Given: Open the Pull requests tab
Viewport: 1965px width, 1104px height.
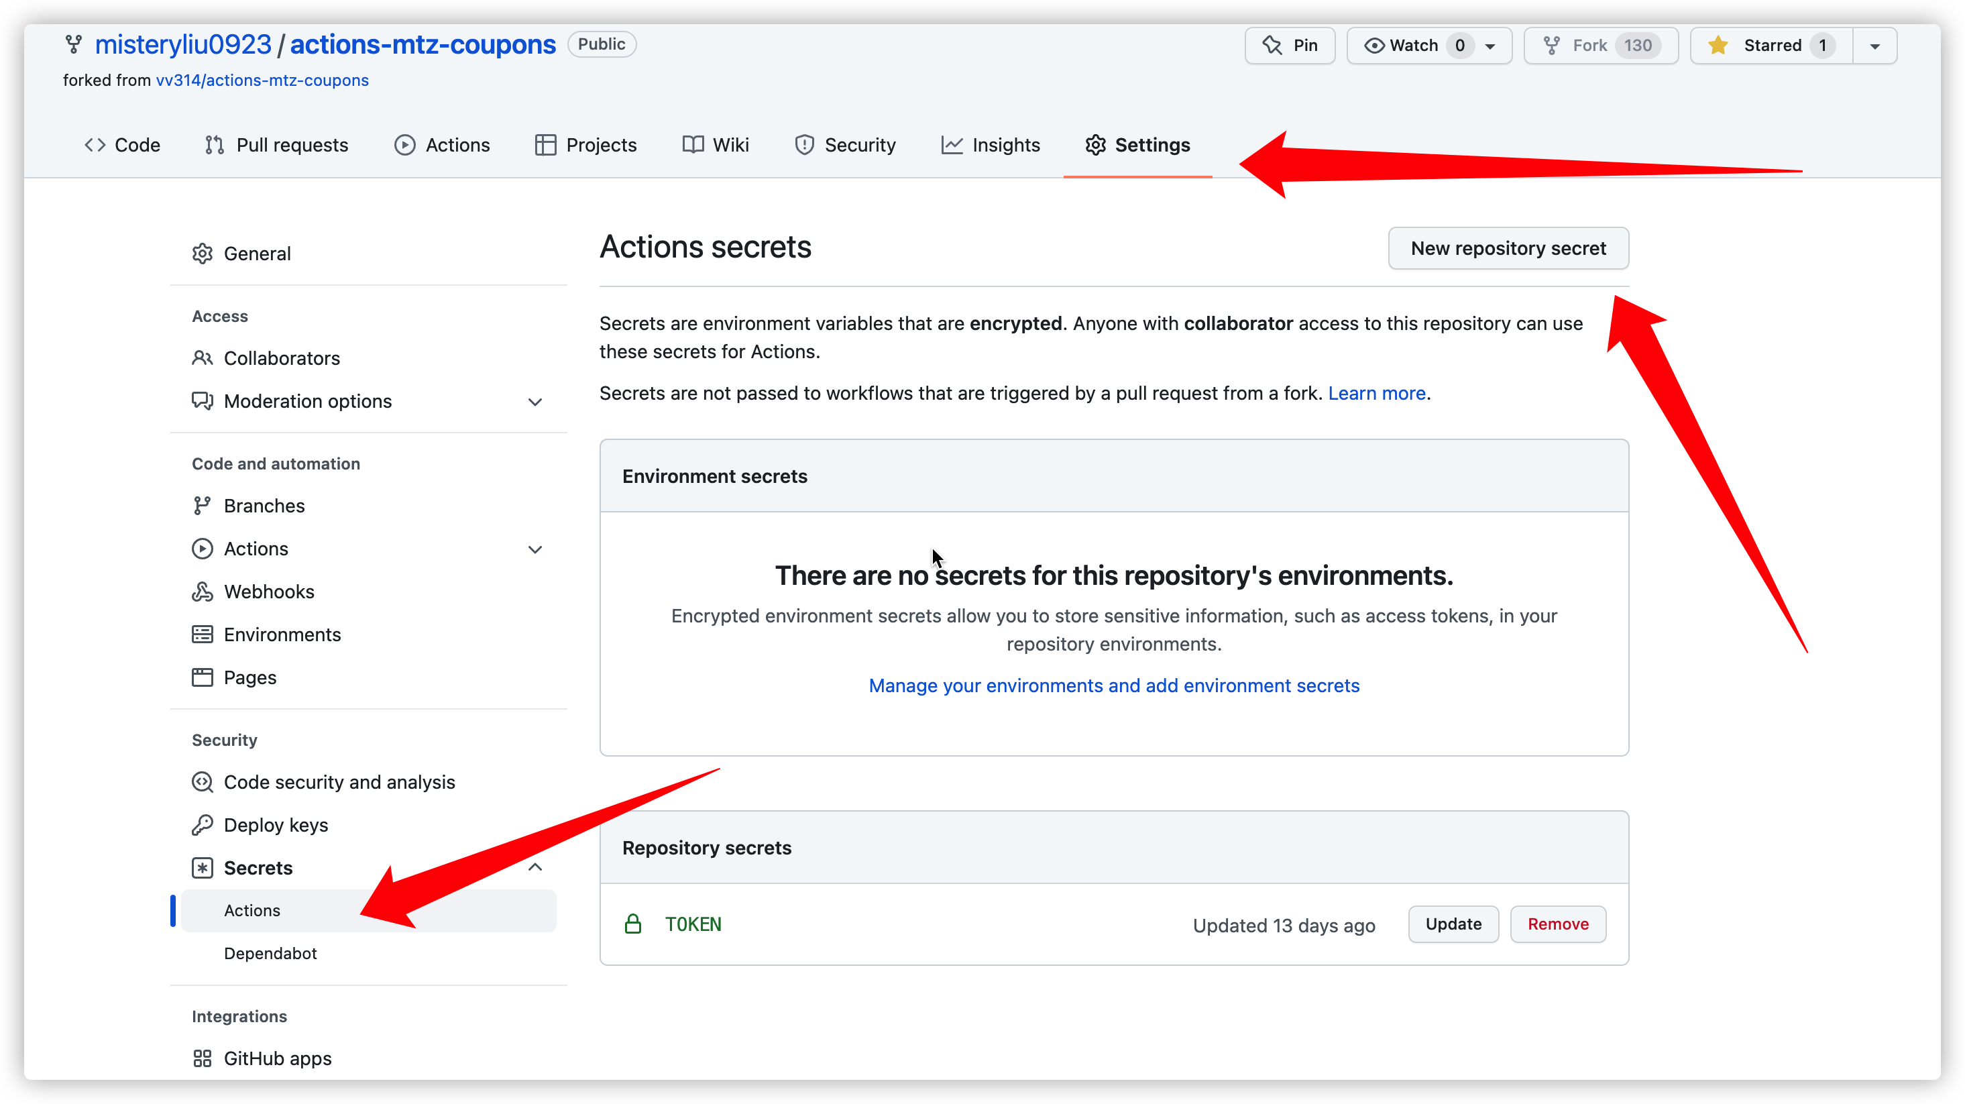Looking at the screenshot, I should (276, 145).
